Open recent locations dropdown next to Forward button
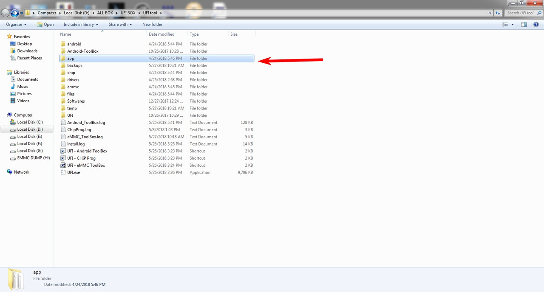 [x=22, y=13]
